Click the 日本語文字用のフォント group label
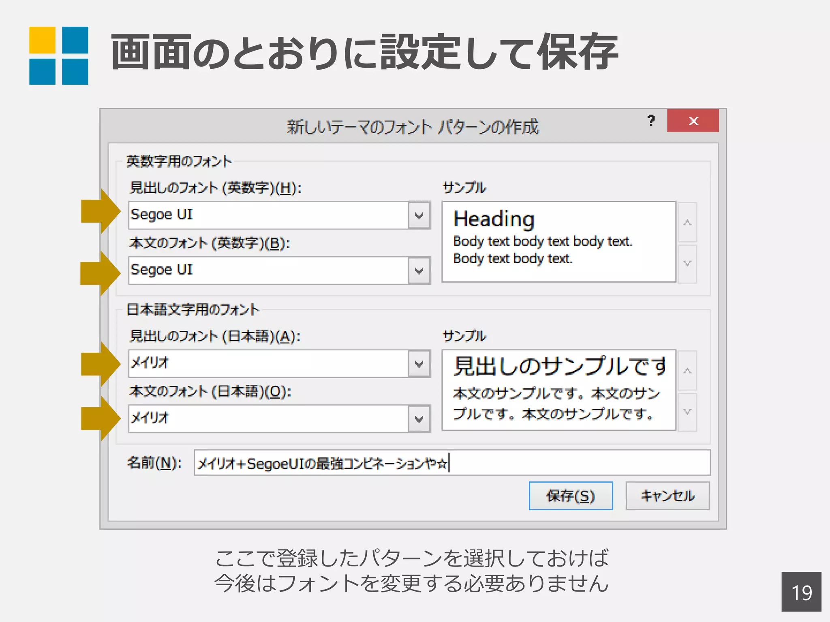The width and height of the screenshot is (830, 622). click(193, 309)
